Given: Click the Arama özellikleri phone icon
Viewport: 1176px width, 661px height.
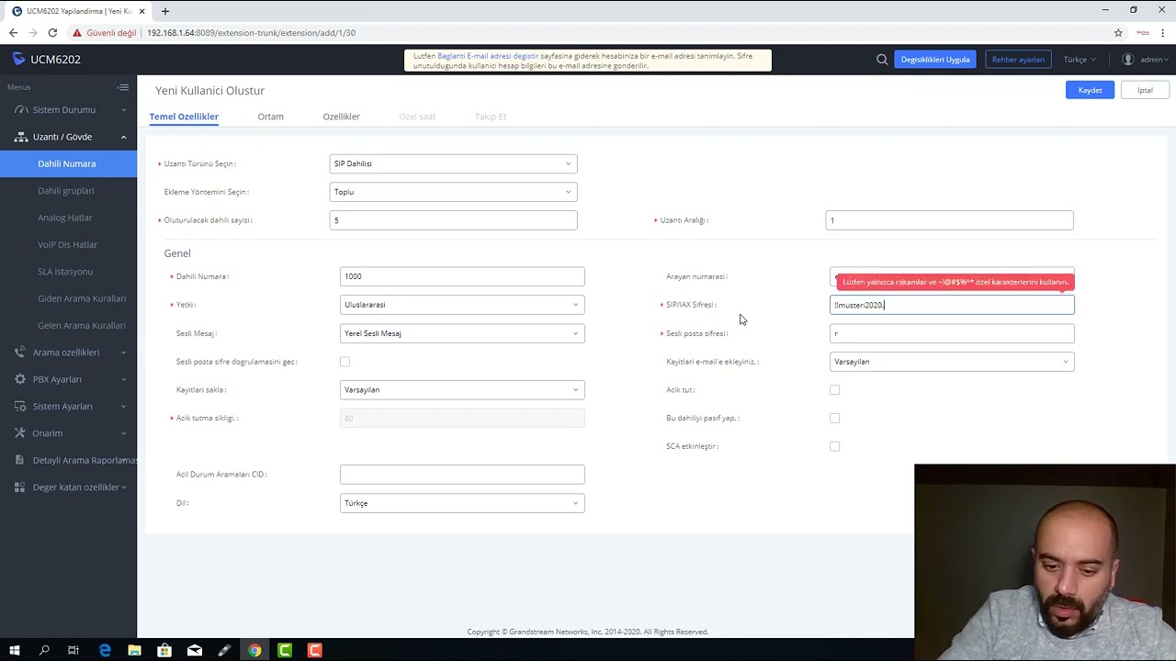Looking at the screenshot, I should 21,353.
